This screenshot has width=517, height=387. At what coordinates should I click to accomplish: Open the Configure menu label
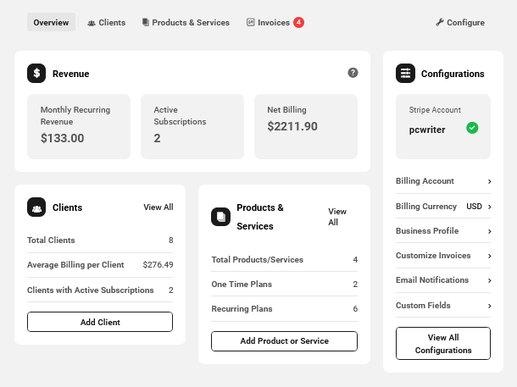465,22
